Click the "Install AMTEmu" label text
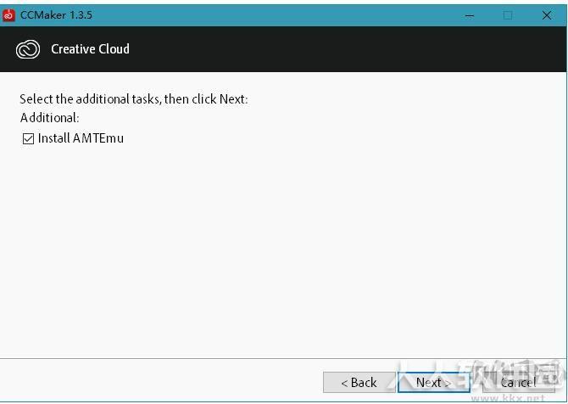The height and width of the screenshot is (404, 568). coord(81,138)
